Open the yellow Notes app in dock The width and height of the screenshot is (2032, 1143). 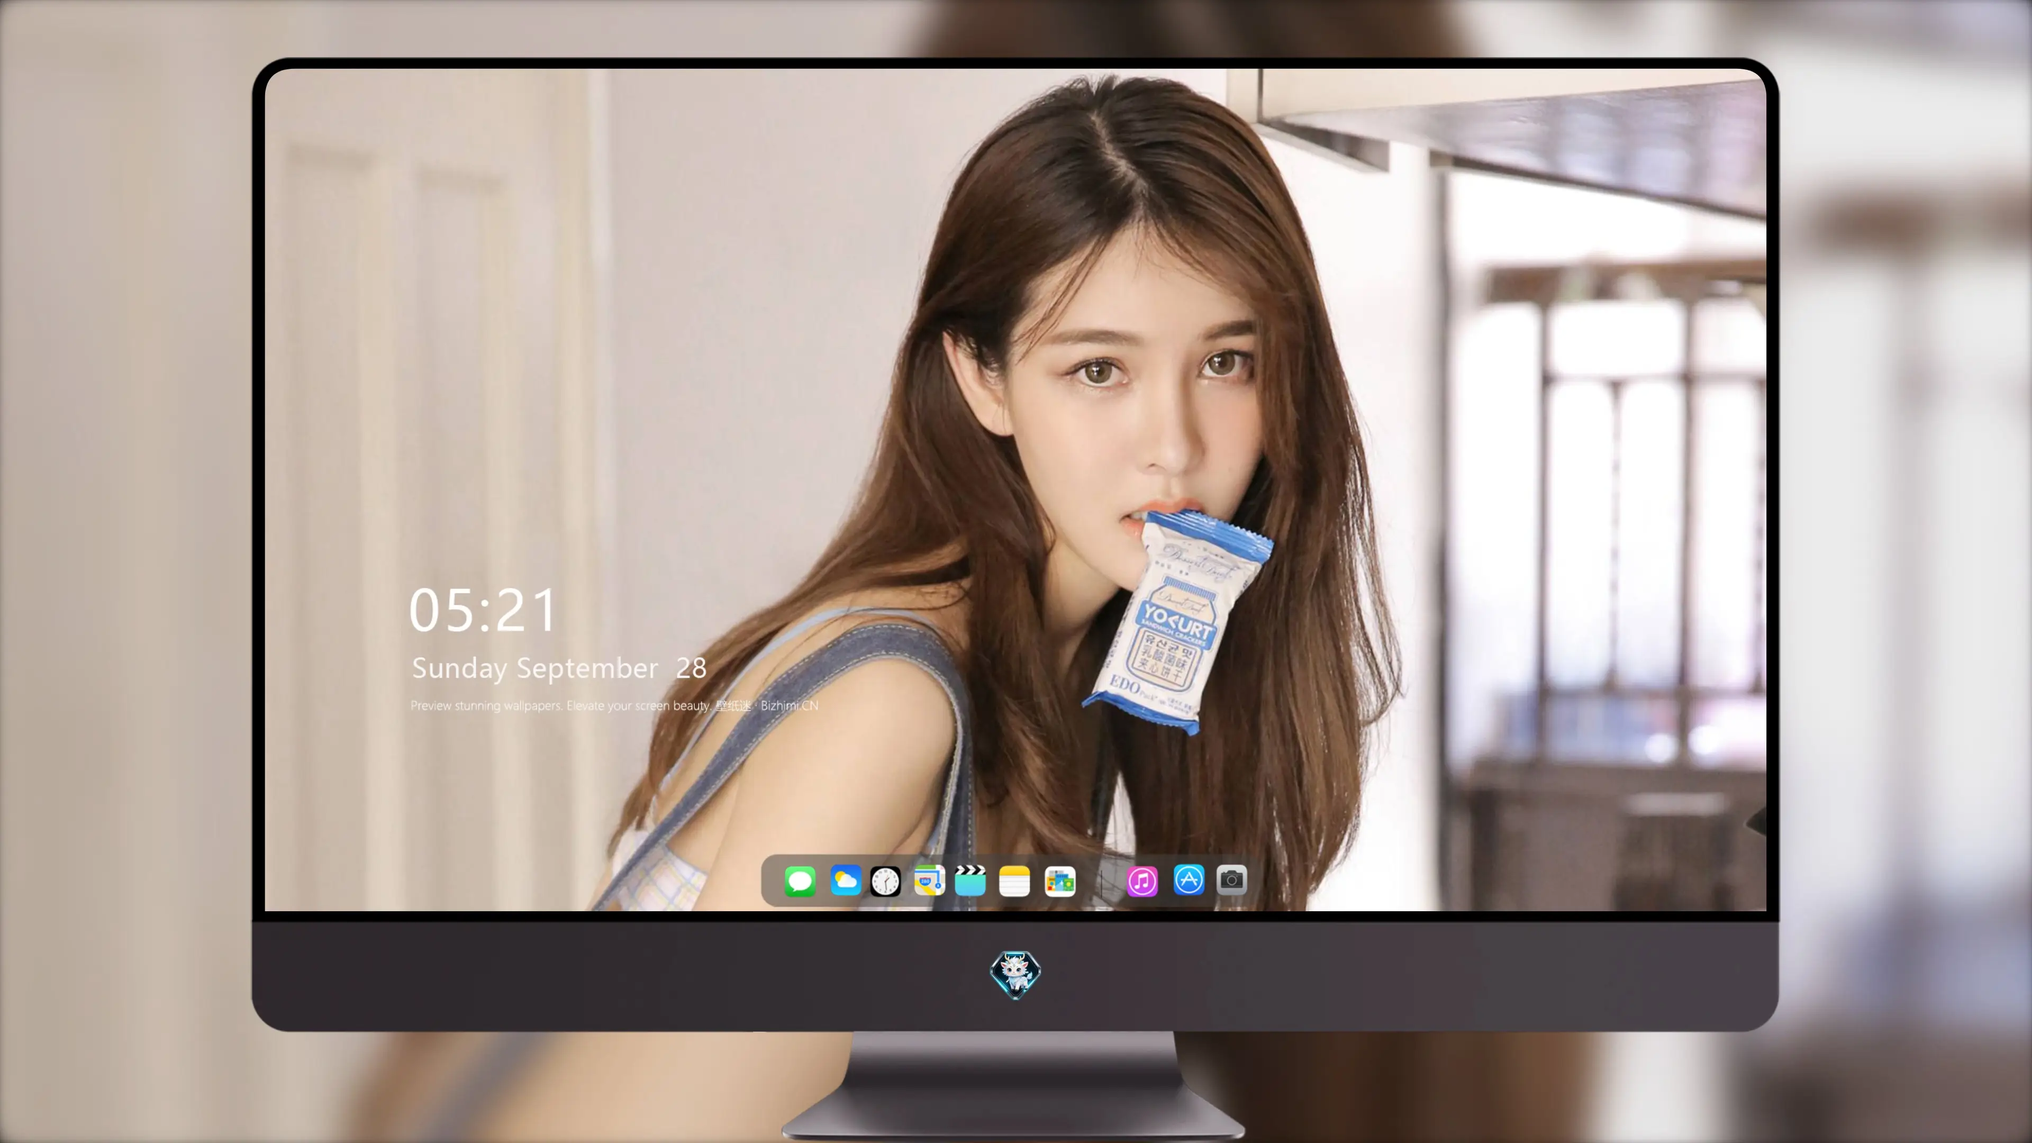coord(1014,881)
